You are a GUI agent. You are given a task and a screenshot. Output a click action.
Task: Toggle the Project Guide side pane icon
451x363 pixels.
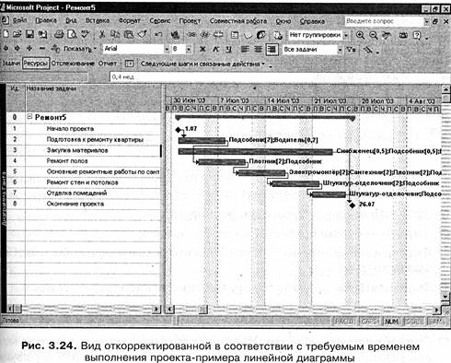(129, 64)
